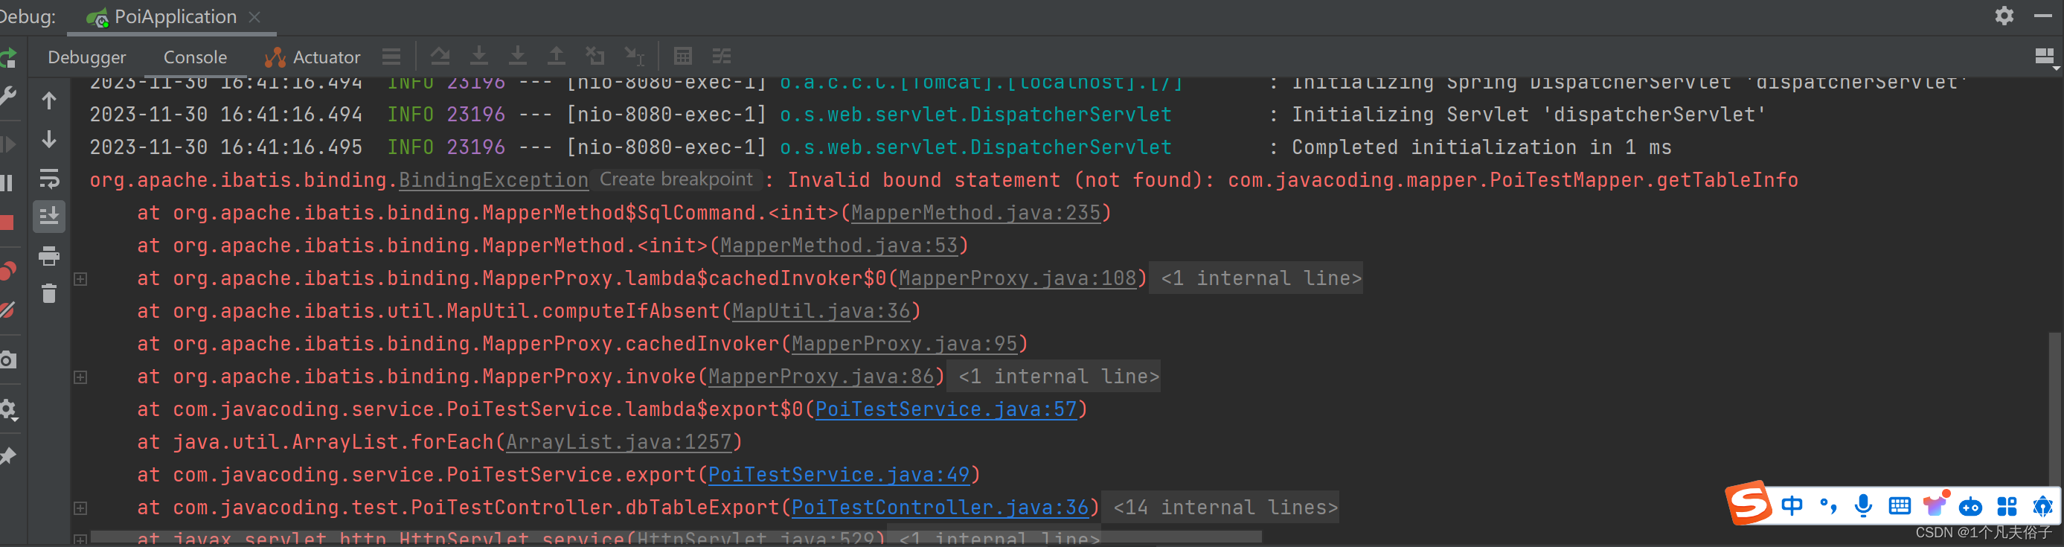Pin the debug tab
The height and width of the screenshot is (547, 2064).
point(8,456)
